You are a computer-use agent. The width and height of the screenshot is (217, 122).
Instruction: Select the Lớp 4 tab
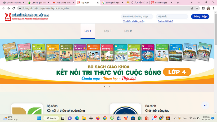click(x=88, y=31)
